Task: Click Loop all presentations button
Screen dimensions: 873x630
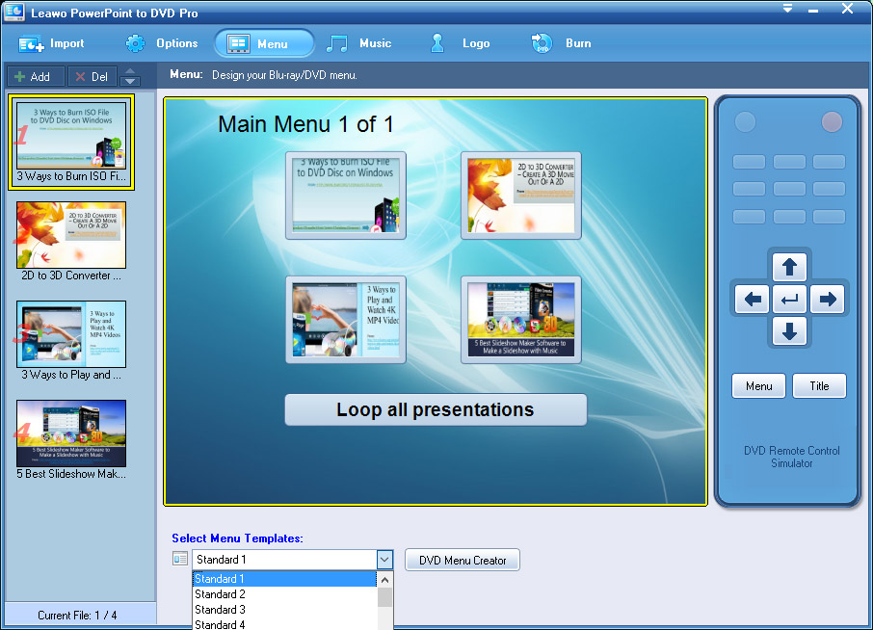Action: (x=436, y=409)
